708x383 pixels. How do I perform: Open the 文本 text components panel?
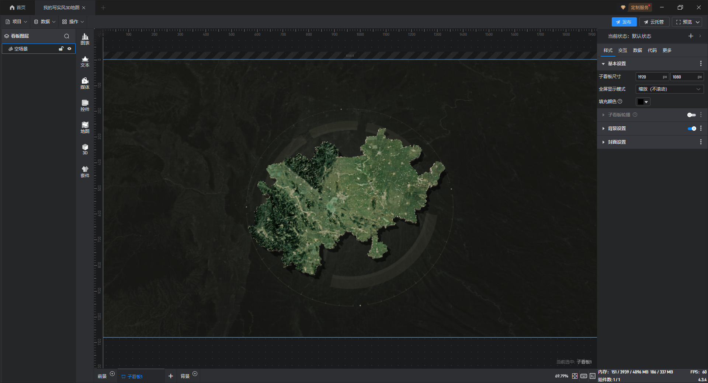tap(85, 61)
